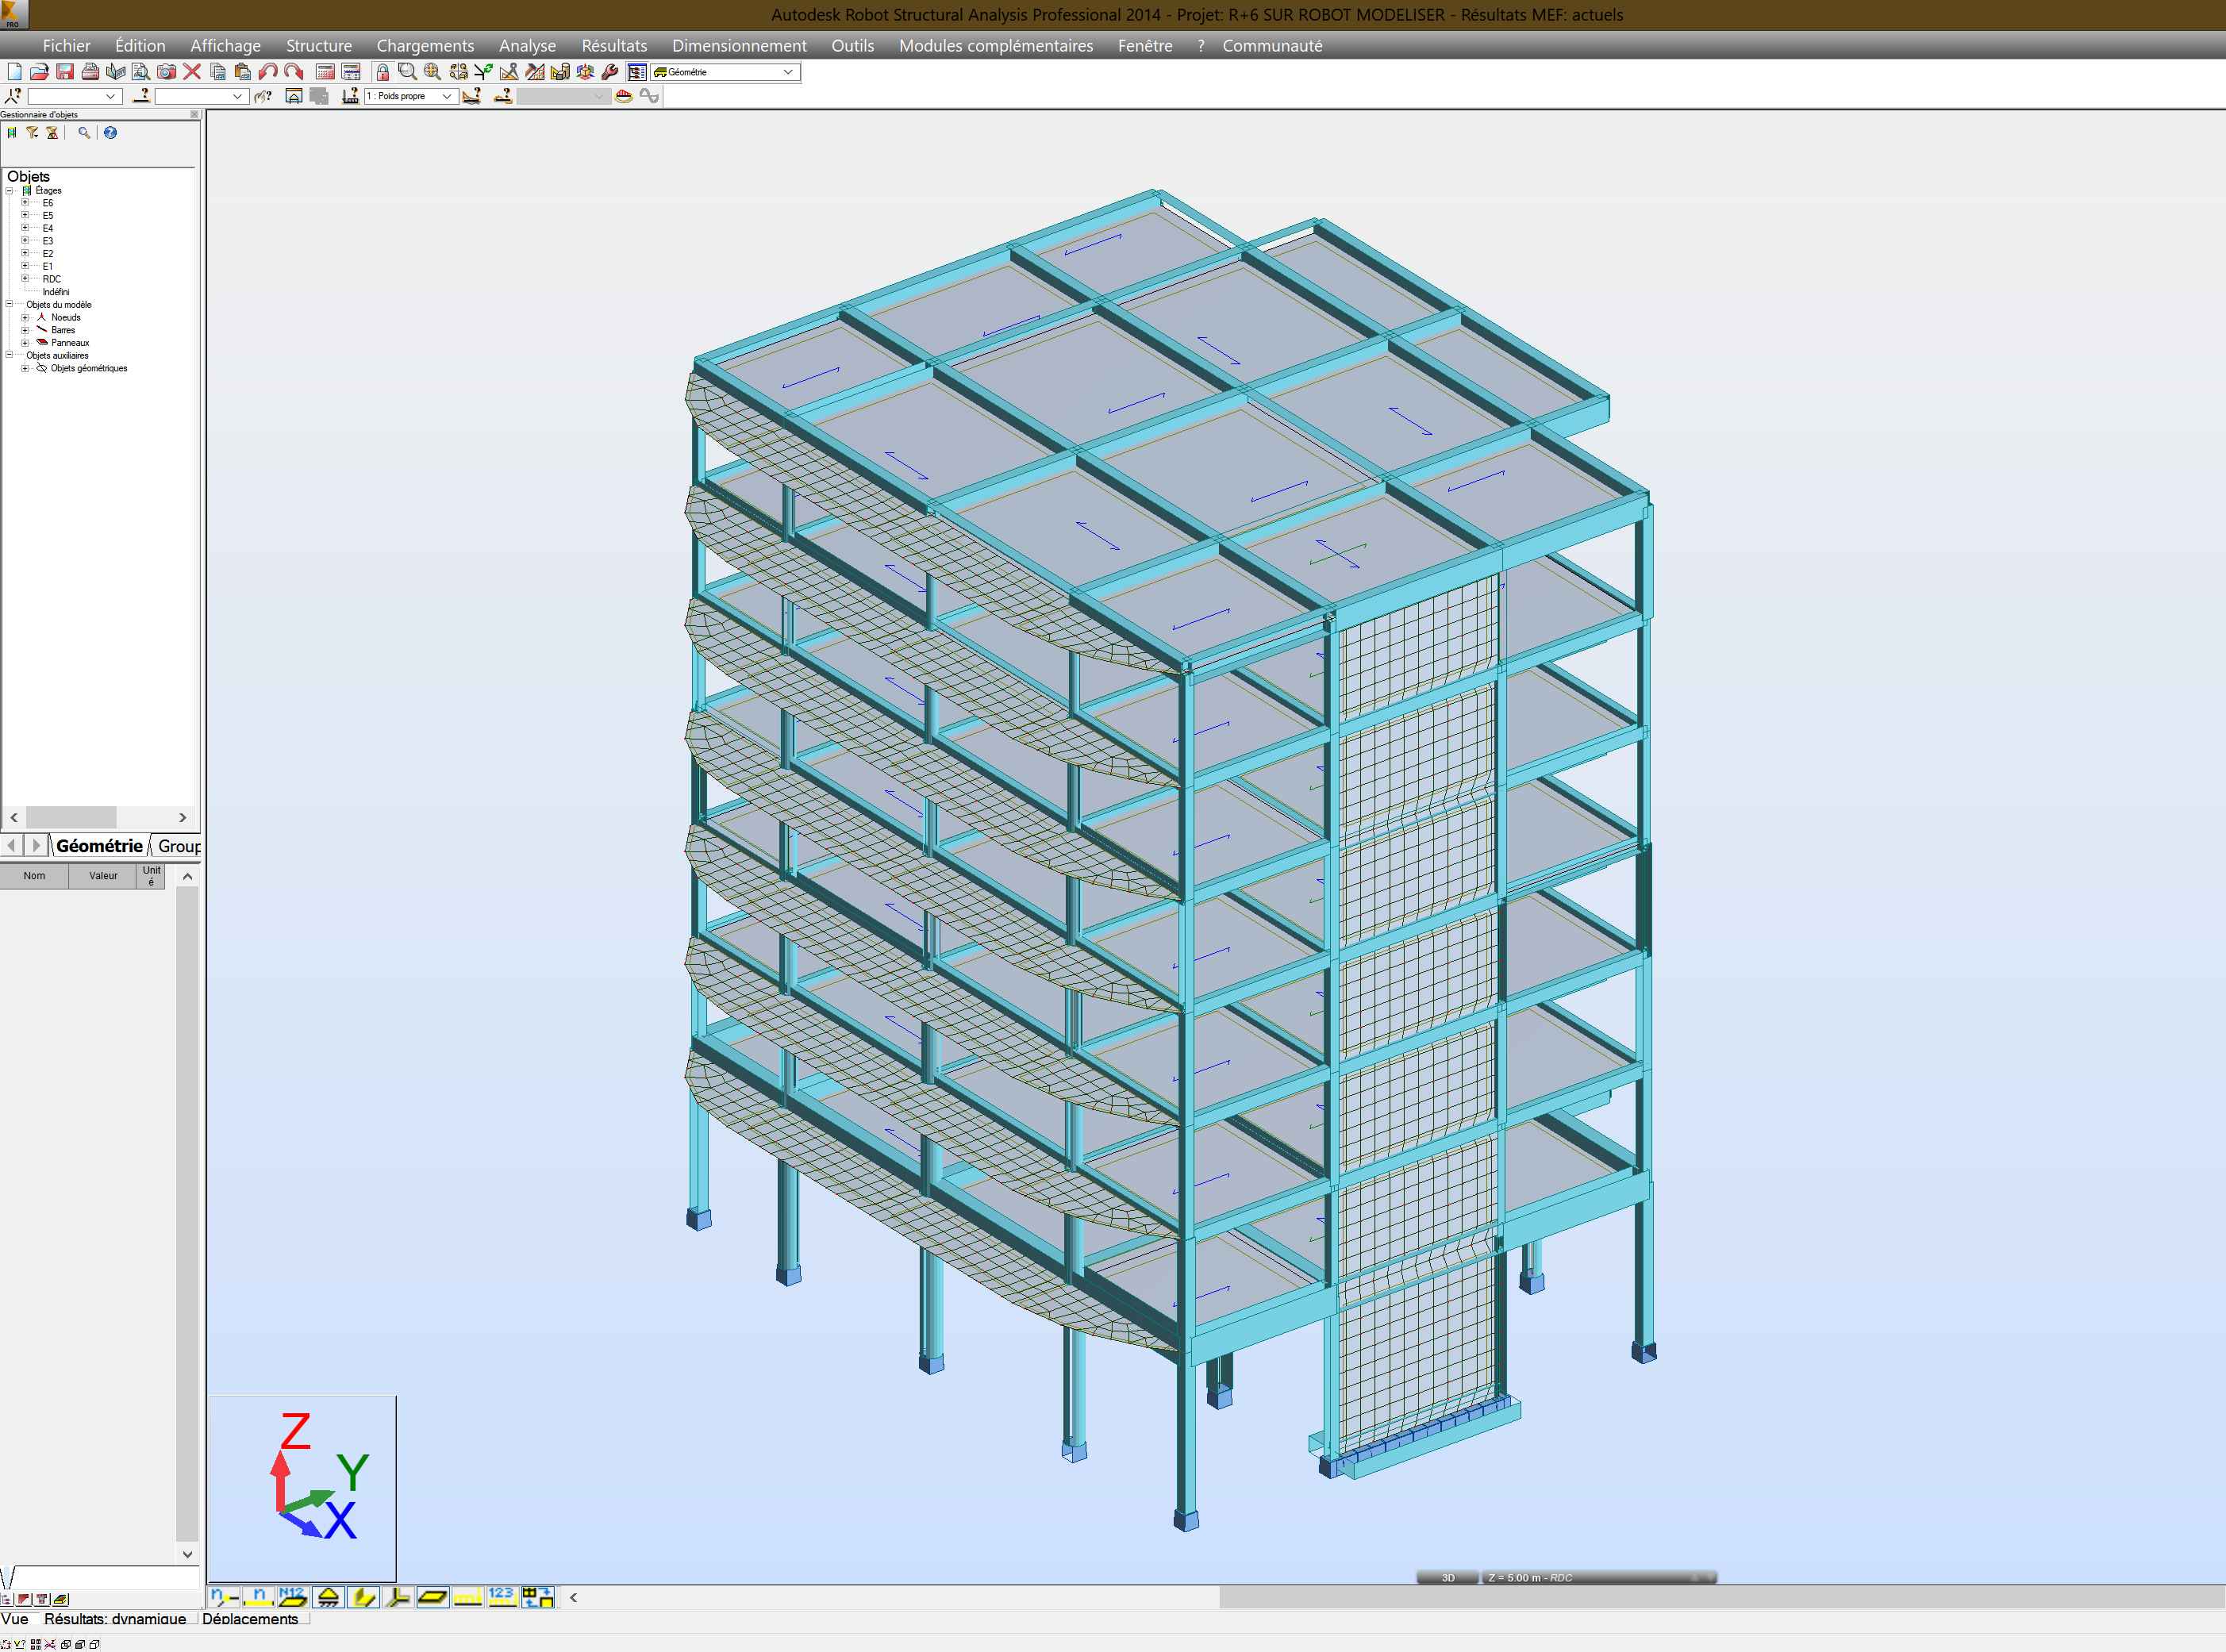Click the 3D view mode button
The image size is (2226, 1652).
1447,1577
